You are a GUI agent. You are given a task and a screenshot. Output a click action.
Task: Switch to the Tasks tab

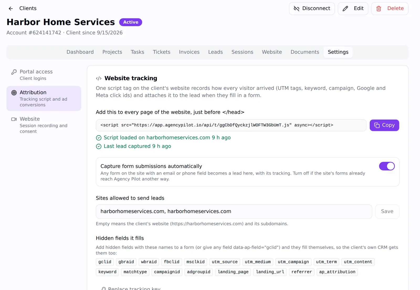138,52
